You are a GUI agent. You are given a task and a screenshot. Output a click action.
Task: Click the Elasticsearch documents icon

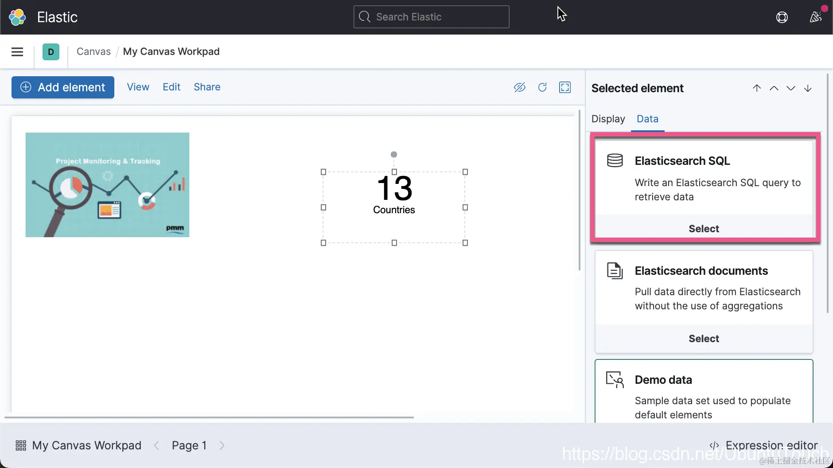[615, 270]
